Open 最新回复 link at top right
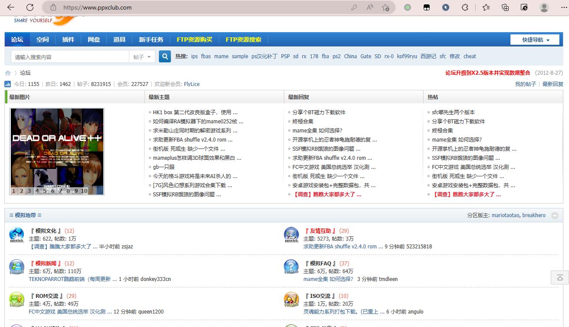This screenshot has height=327, width=569. click(553, 84)
